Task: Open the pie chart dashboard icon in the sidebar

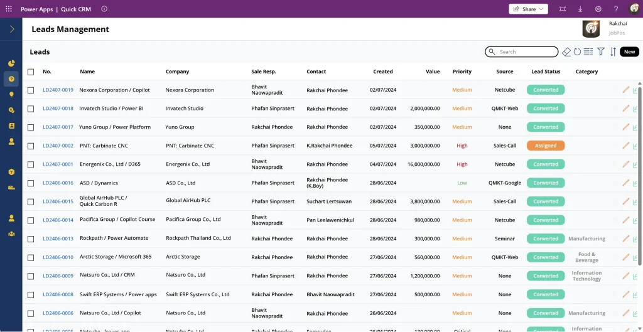Action: (x=11, y=63)
